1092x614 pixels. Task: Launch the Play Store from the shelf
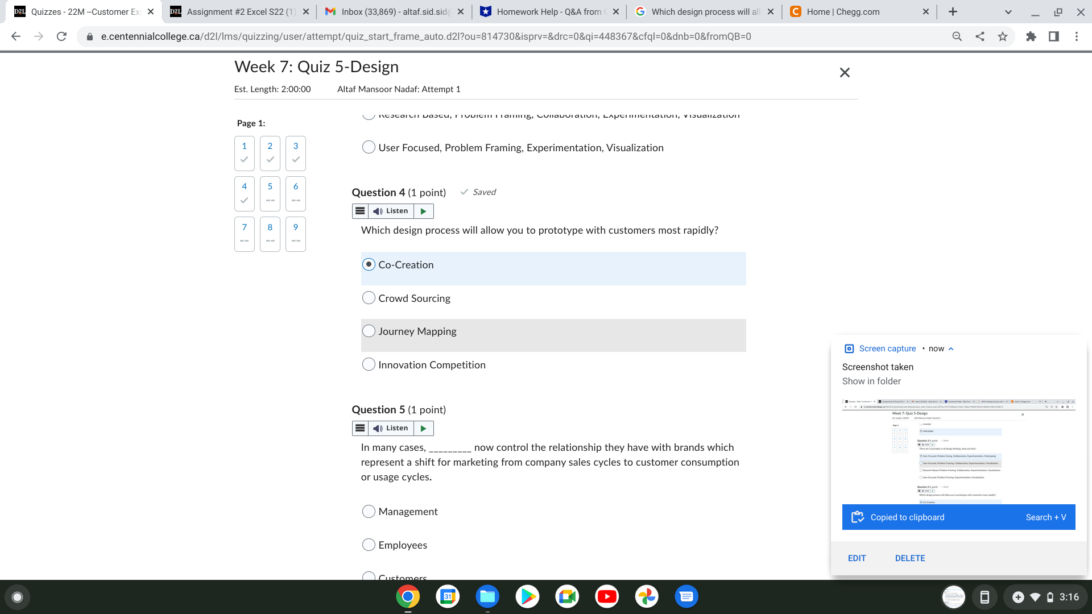(527, 596)
